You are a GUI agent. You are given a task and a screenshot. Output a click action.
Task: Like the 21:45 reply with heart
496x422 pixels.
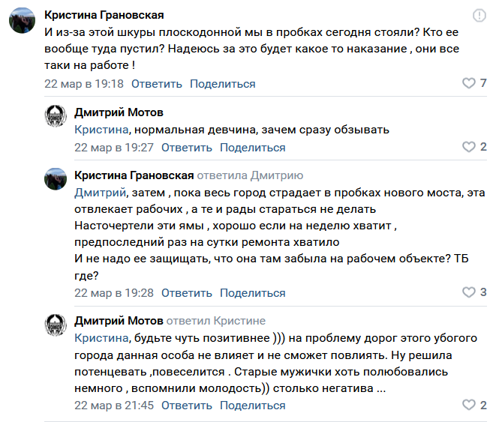468,405
